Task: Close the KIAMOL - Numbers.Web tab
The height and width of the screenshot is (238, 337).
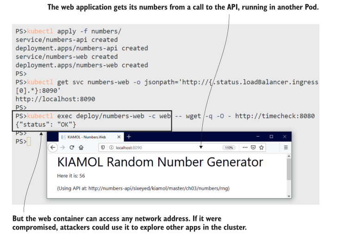Action: [119, 137]
